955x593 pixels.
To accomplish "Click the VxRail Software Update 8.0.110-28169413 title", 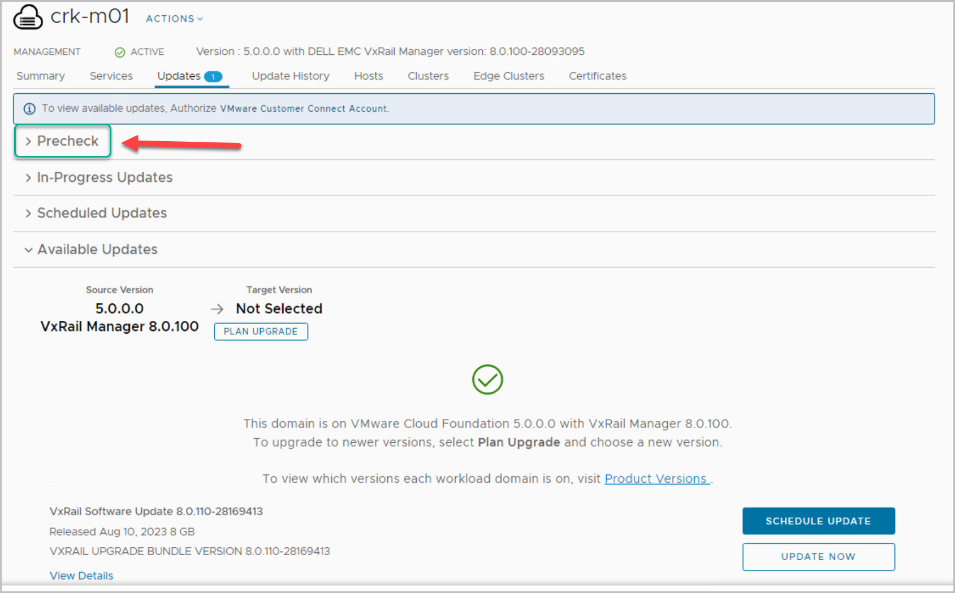I will pyautogui.click(x=156, y=511).
